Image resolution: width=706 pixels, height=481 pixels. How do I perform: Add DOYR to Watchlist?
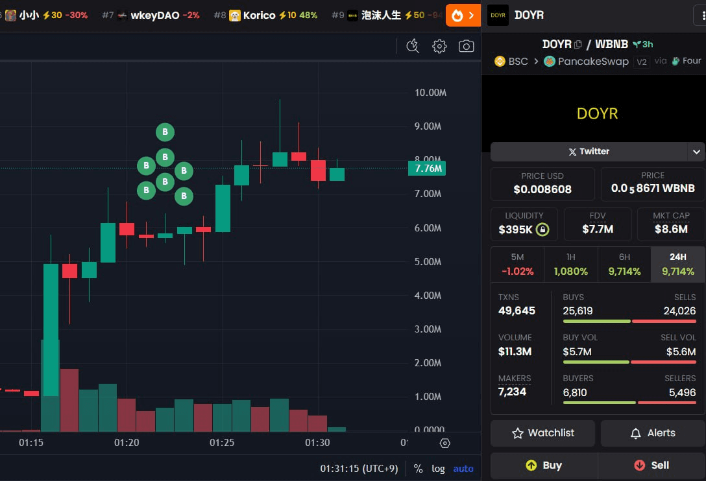[542, 433]
